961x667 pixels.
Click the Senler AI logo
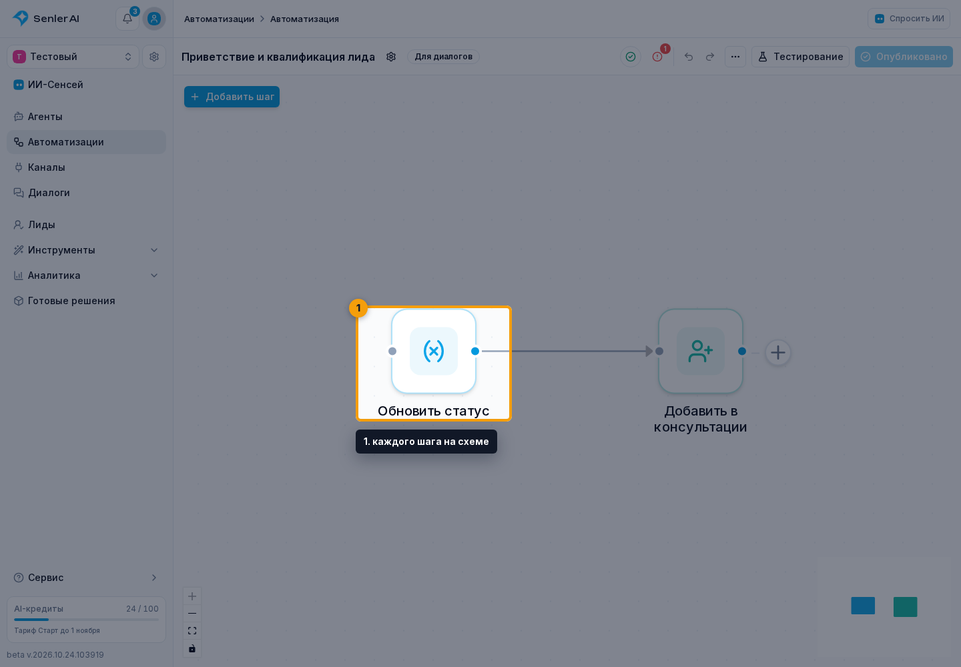point(46,19)
